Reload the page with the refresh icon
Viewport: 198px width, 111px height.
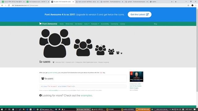pyautogui.click(x=9, y=6)
